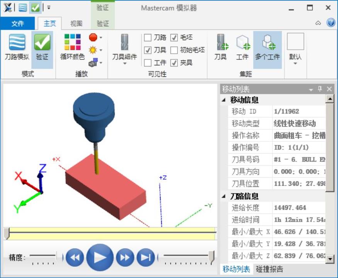Switch to the 验证 ribbon tab
Image resolution: width=338 pixels, height=278 pixels.
coord(103,23)
